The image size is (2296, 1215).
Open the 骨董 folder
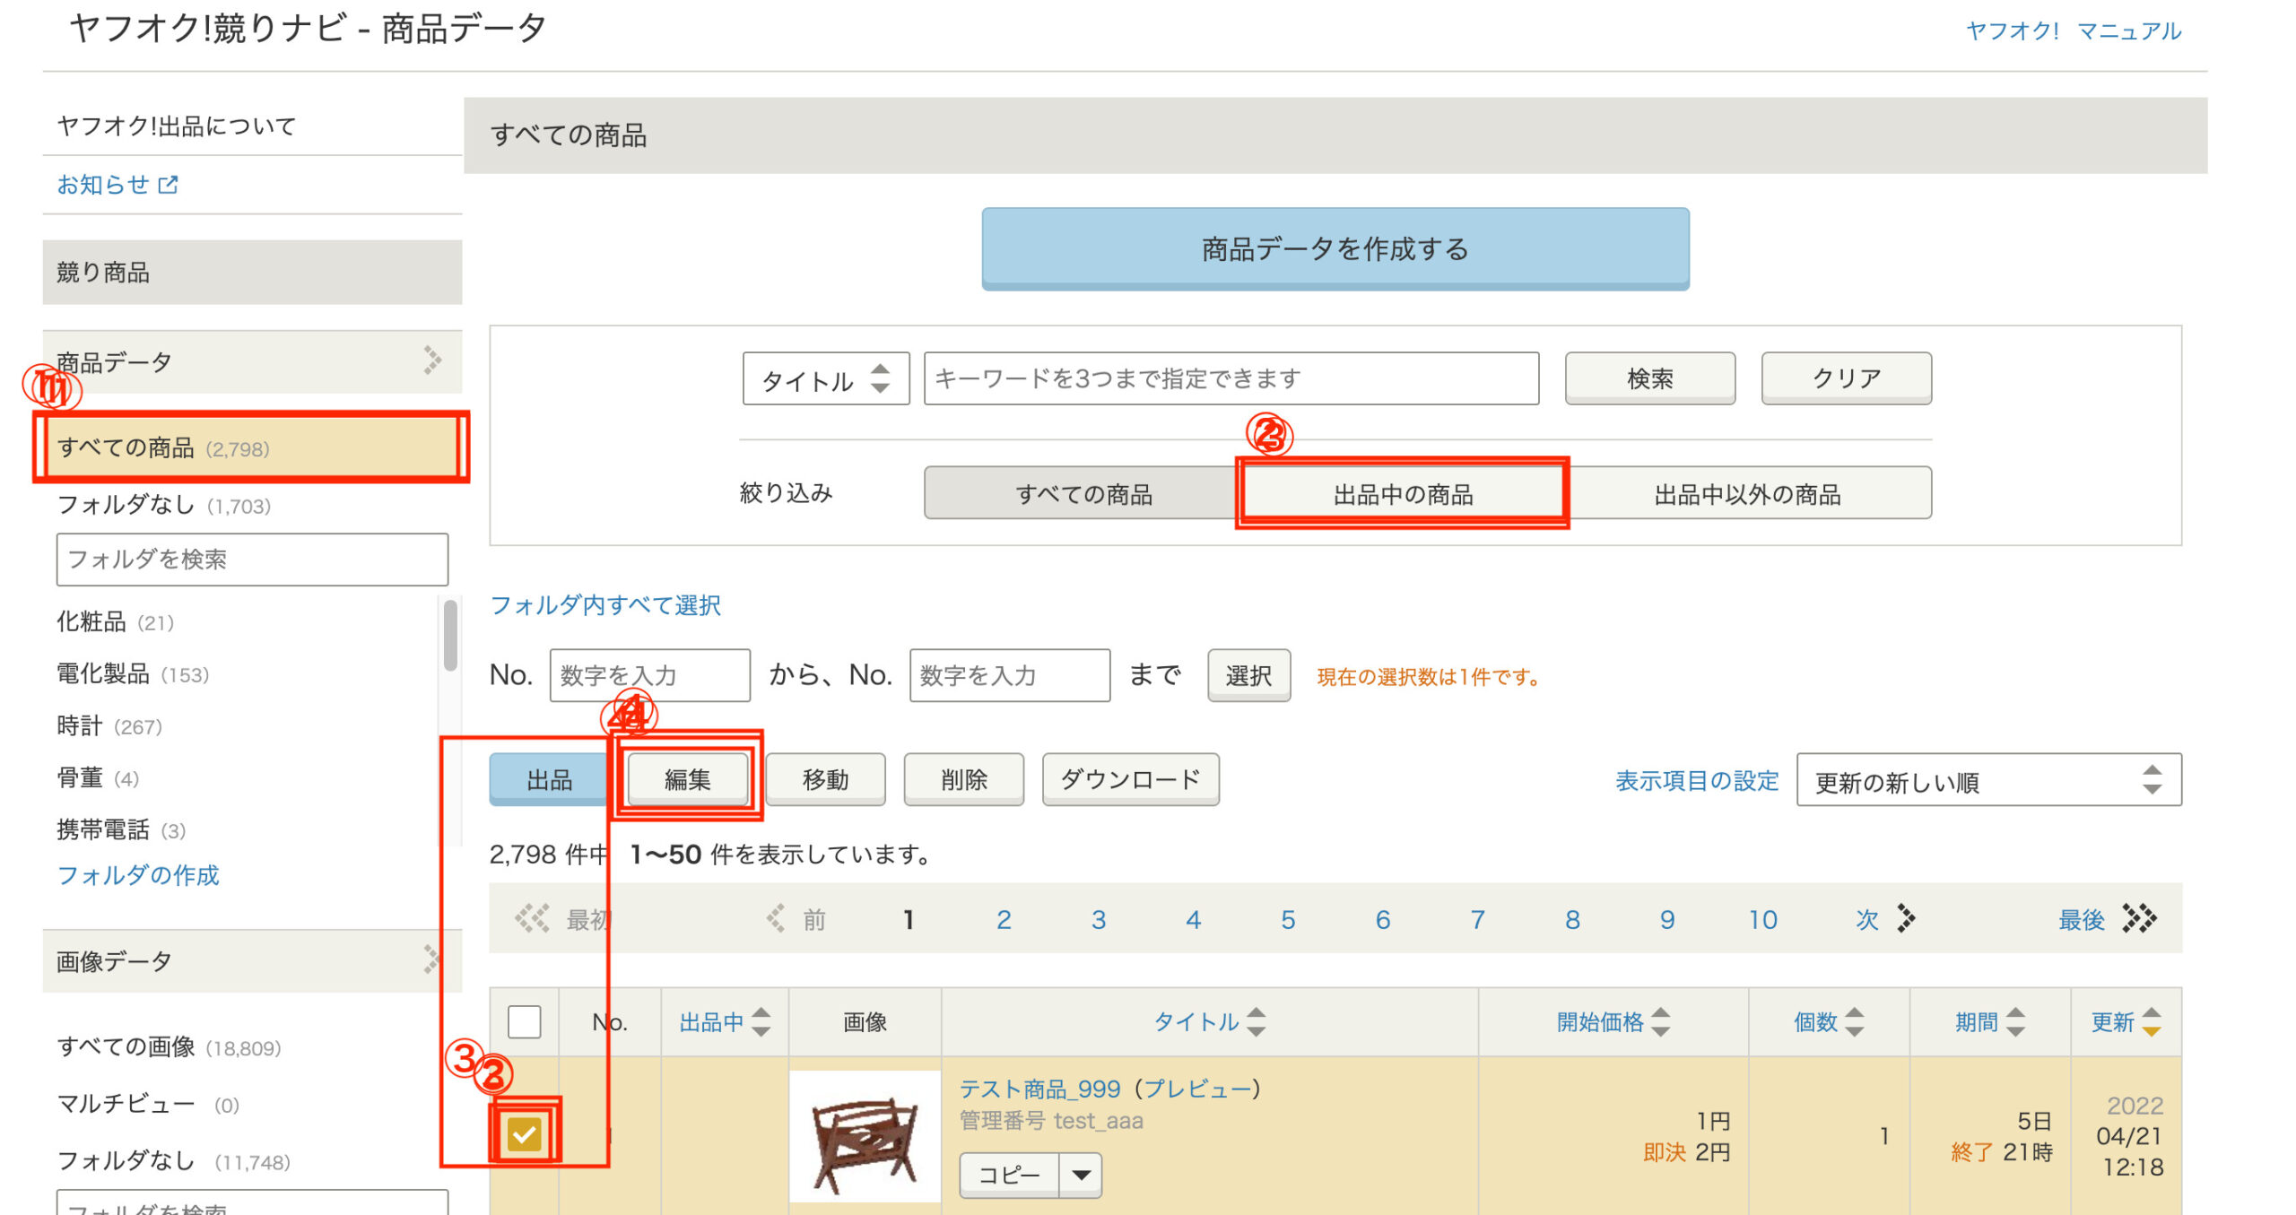click(98, 777)
